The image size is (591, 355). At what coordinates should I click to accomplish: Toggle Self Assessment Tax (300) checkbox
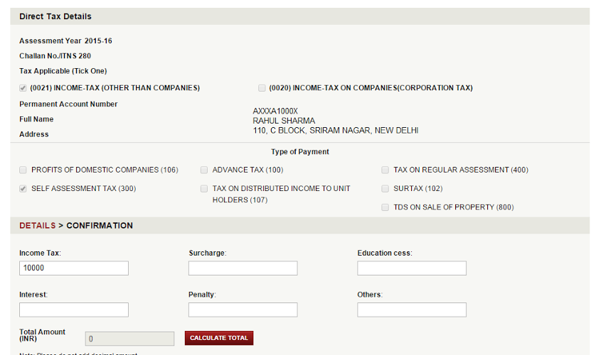click(23, 189)
